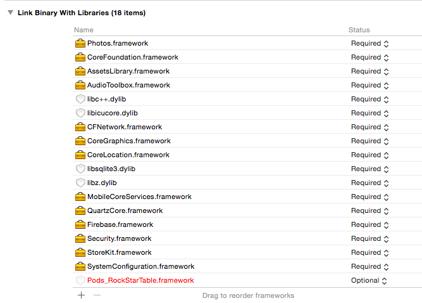Select the CoreGraphics.framework name text
Viewport: 422px width, 303px height.
coord(129,141)
